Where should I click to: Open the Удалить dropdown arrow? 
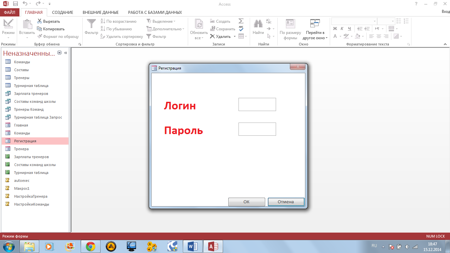235,36
